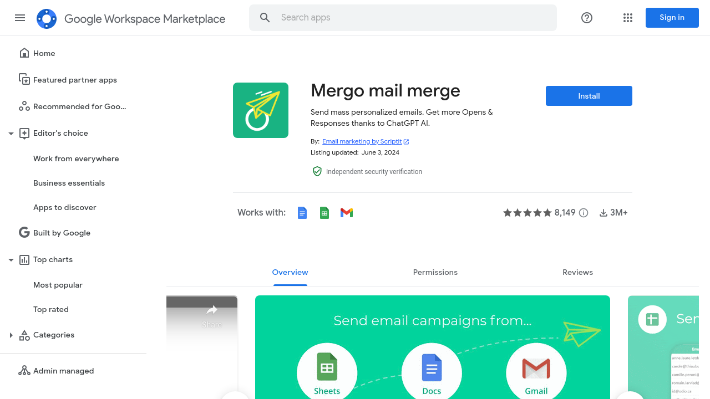Open Top rated chart
The height and width of the screenshot is (399, 710).
point(51,309)
